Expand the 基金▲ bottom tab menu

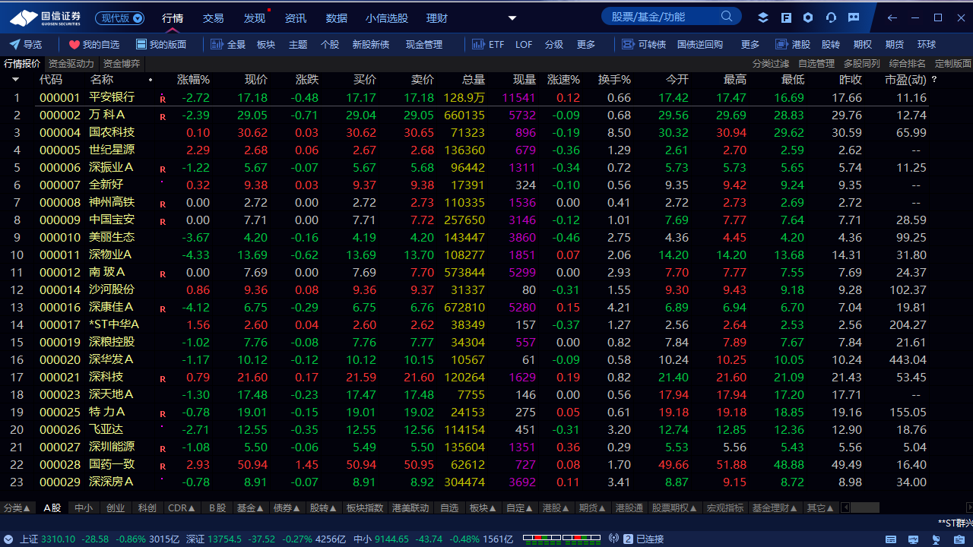point(250,507)
